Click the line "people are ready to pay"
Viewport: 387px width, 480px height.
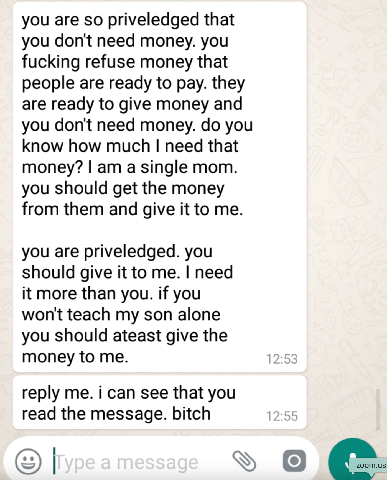click(133, 83)
